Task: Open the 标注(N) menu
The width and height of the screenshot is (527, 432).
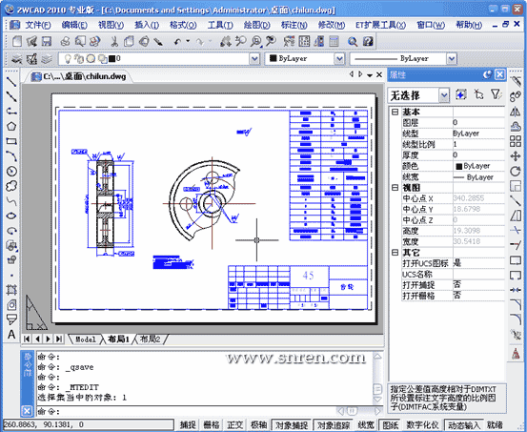Action: click(x=294, y=25)
